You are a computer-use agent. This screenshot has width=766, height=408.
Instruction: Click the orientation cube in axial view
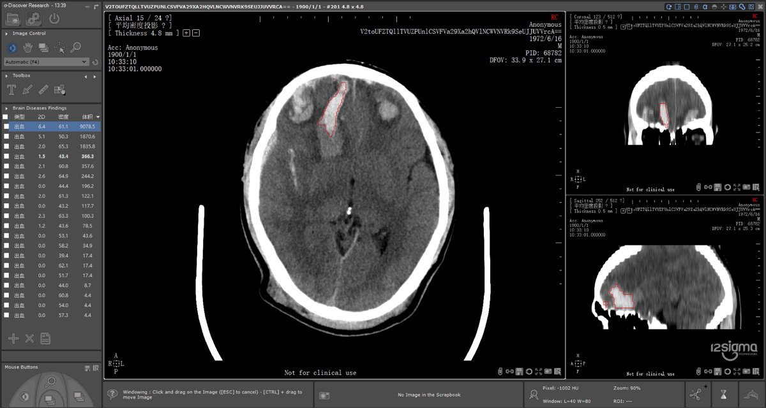click(117, 363)
